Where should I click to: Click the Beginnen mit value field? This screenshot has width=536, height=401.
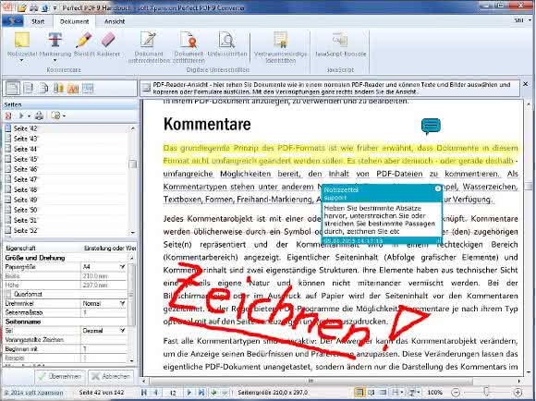(x=104, y=349)
